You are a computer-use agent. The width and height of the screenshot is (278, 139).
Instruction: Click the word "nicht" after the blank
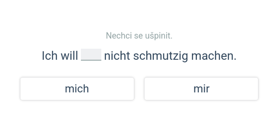pos(117,56)
